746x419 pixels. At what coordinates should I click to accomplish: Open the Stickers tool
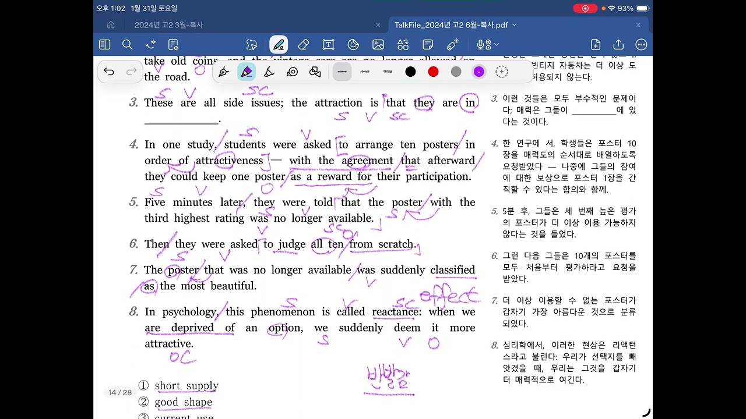[x=353, y=45]
